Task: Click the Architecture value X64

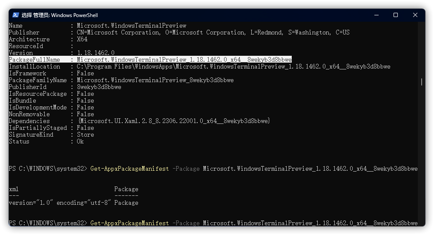Action: tap(82, 39)
